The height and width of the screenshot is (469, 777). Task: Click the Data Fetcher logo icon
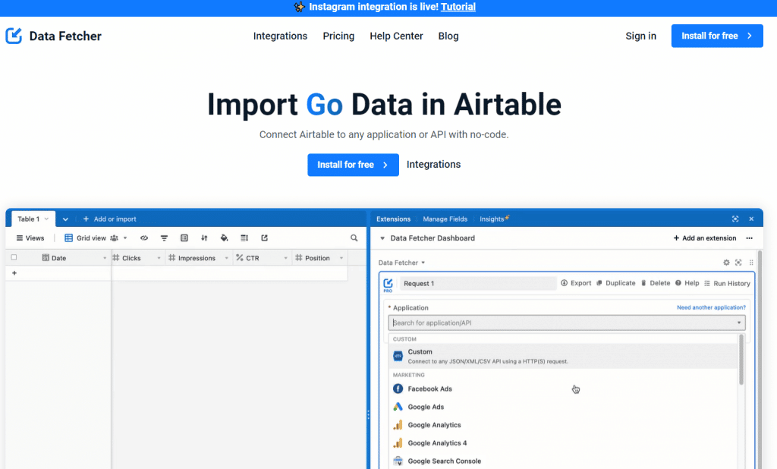(14, 36)
